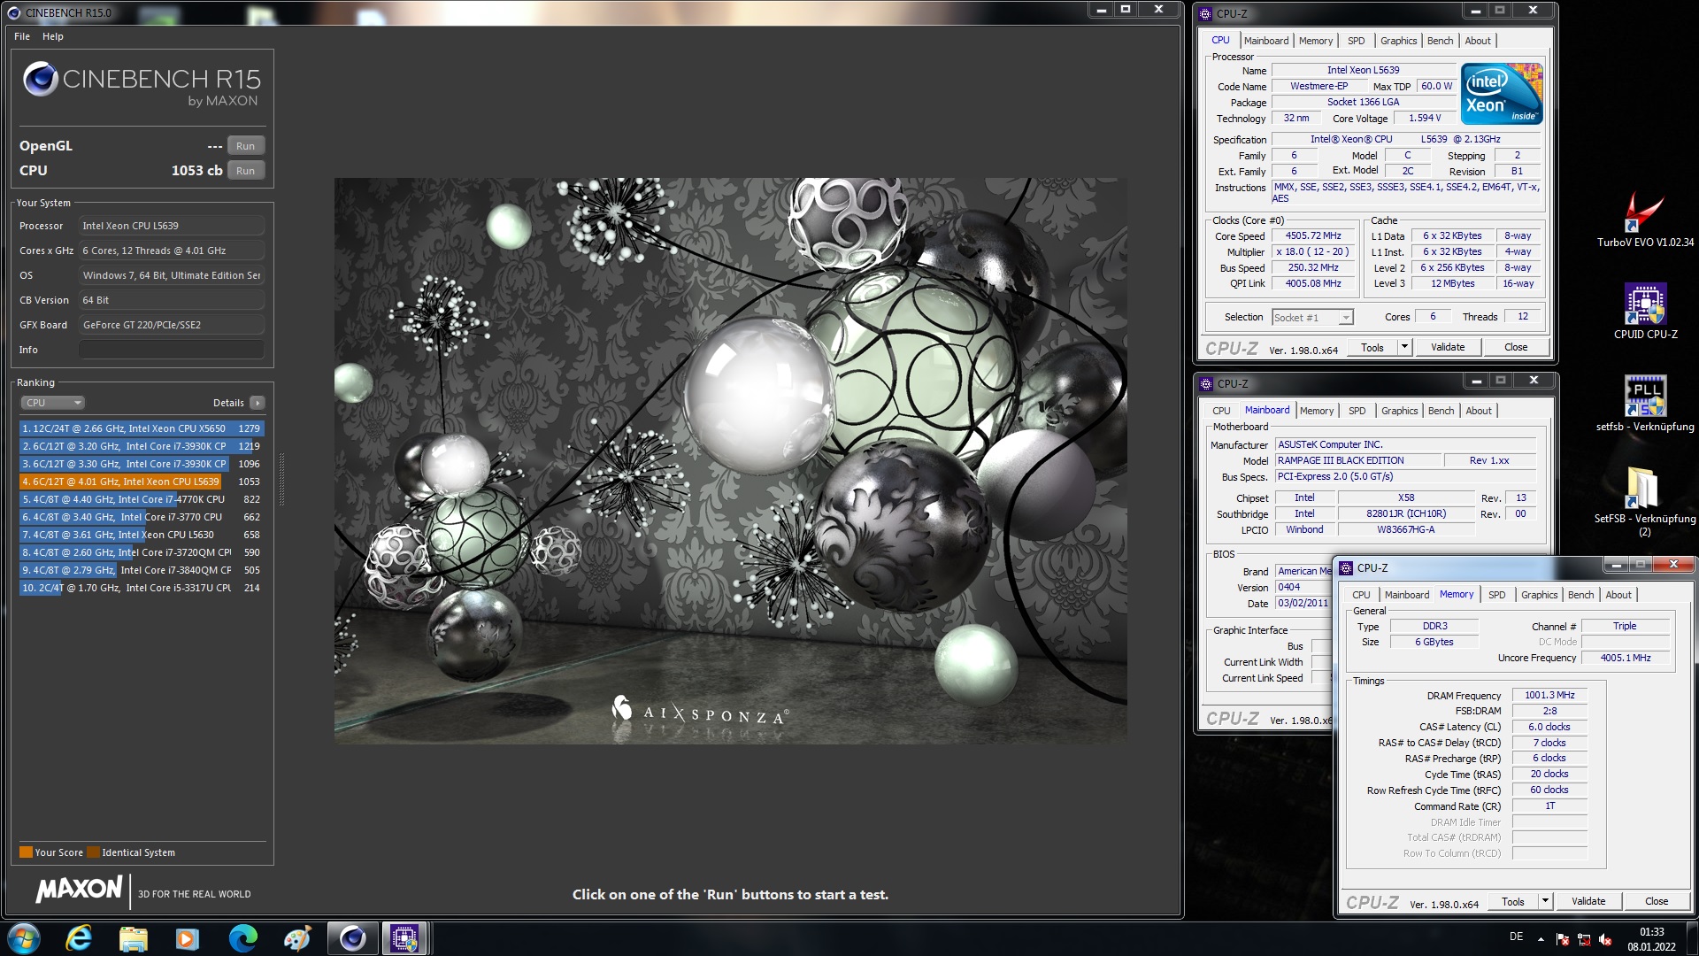Click Validate in top CPU-Z window
Image resolution: width=1699 pixels, height=956 pixels.
point(1448,347)
